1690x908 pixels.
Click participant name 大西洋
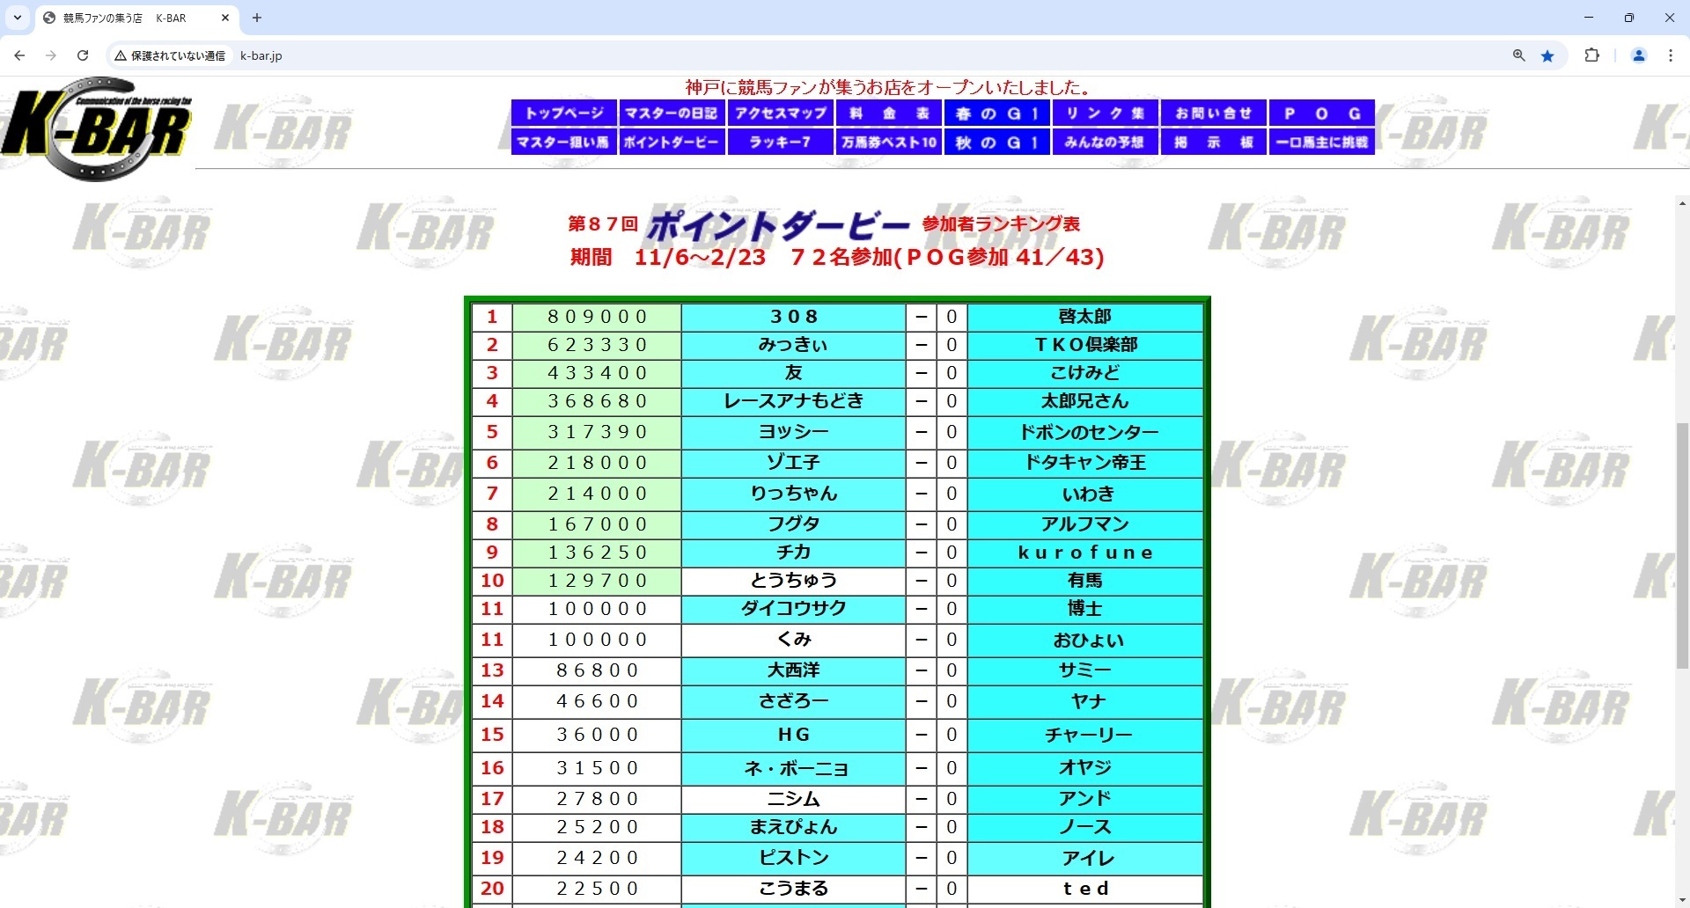coord(794,670)
